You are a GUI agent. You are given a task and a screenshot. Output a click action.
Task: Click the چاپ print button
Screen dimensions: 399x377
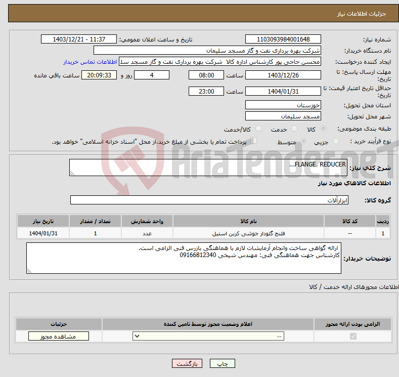pos(223,363)
